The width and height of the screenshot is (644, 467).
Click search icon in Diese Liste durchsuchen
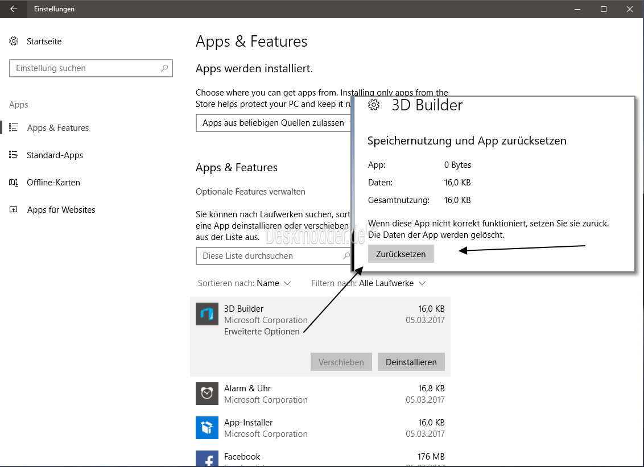(x=346, y=256)
